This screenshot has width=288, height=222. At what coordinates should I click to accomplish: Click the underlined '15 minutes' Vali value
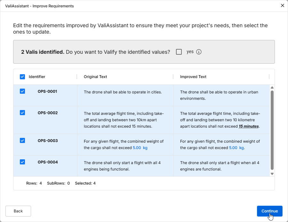(x=249, y=126)
